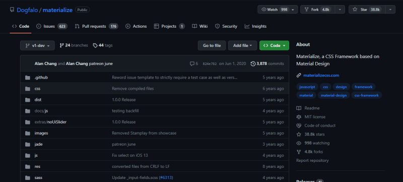Open the Dogfalo owner link
The width and height of the screenshot is (403, 182).
coord(27,10)
